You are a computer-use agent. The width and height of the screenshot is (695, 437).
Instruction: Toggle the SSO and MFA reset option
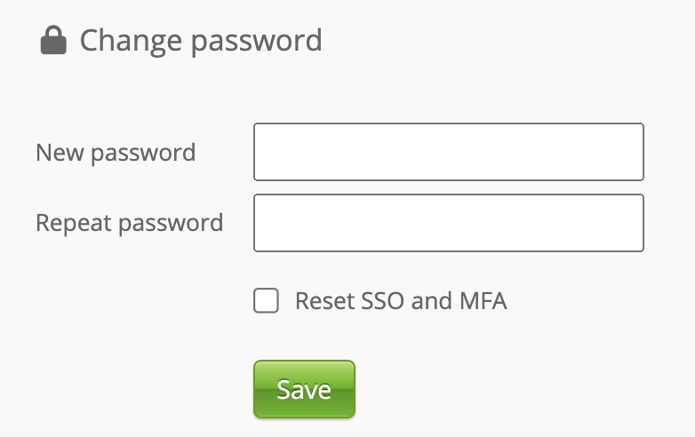(267, 301)
